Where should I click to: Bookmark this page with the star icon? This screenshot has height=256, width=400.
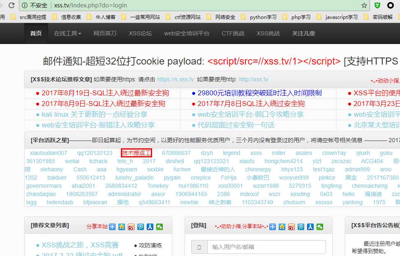364,5
